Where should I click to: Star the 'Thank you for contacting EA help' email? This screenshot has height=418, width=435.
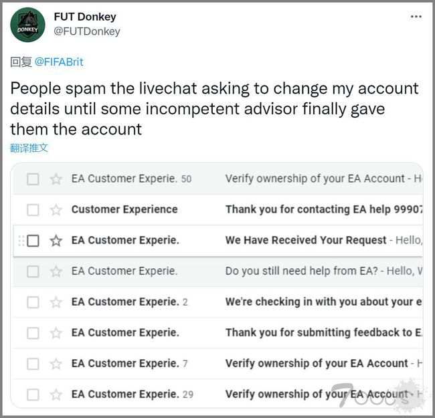56,210
